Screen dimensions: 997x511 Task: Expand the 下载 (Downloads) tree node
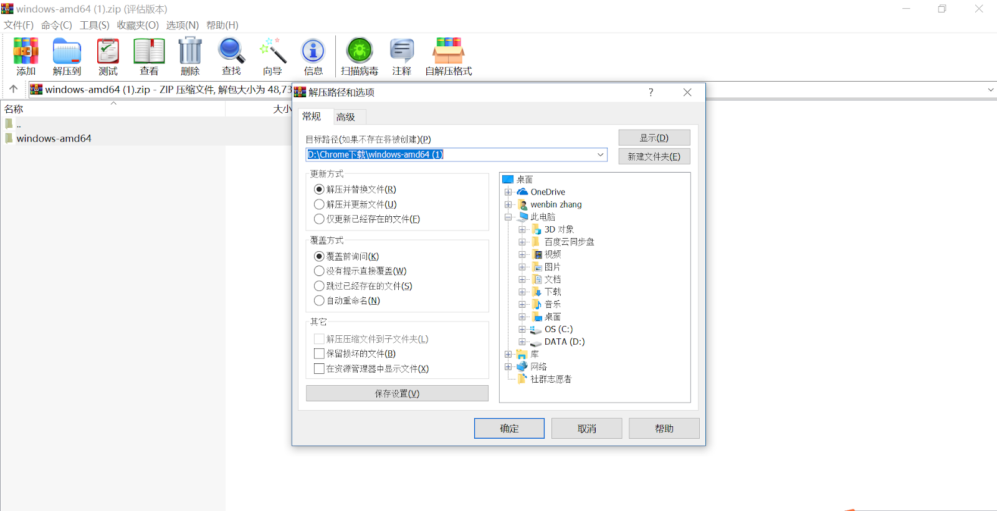pyautogui.click(x=522, y=292)
